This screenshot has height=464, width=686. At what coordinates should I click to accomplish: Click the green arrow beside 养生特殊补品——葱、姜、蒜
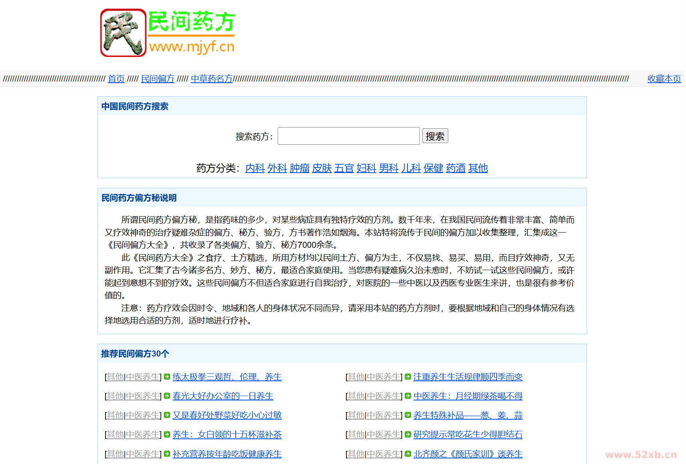tap(408, 415)
